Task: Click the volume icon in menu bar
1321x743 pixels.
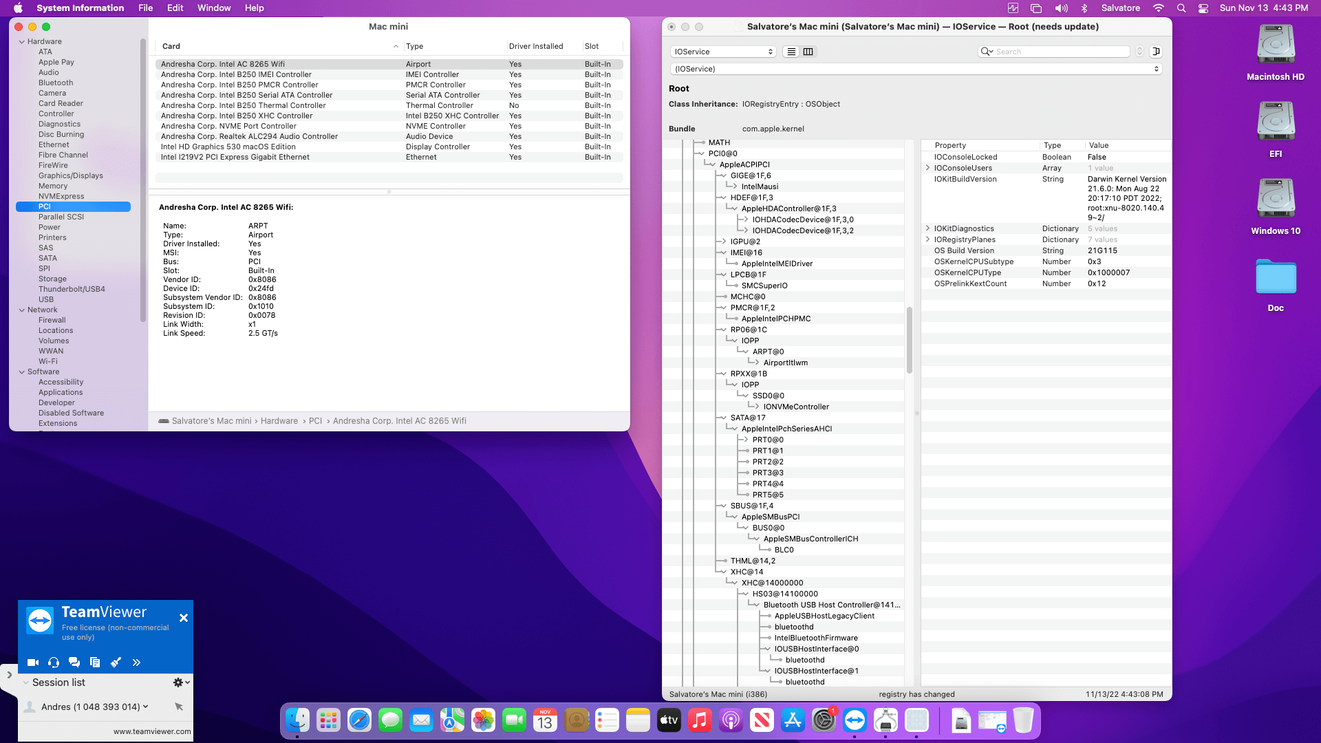Action: click(1062, 8)
